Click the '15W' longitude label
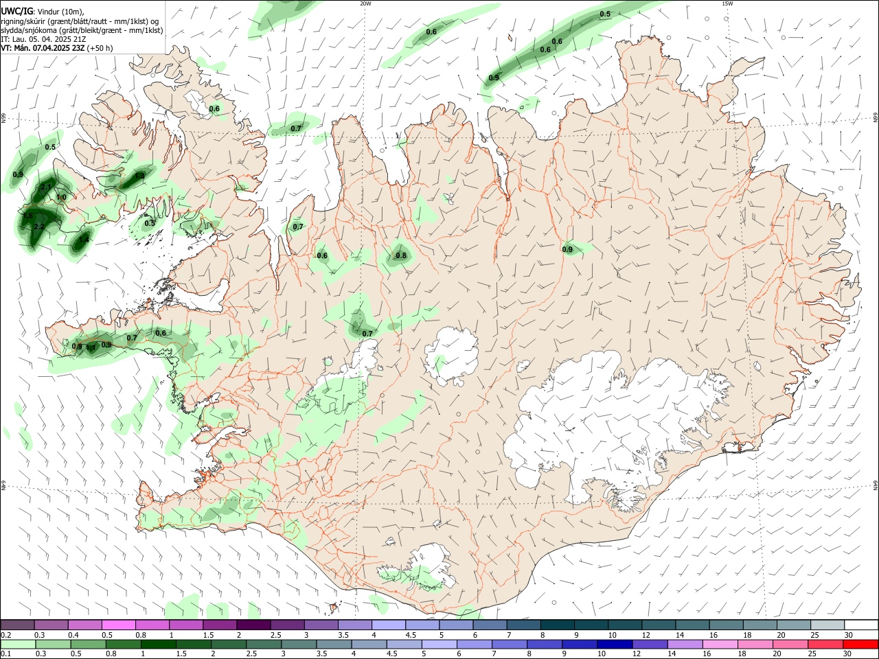This screenshot has height=659, width=879. click(x=728, y=3)
